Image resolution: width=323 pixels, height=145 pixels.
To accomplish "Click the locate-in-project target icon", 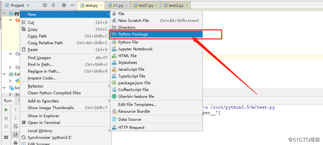I will pyautogui.click(x=45, y=5).
